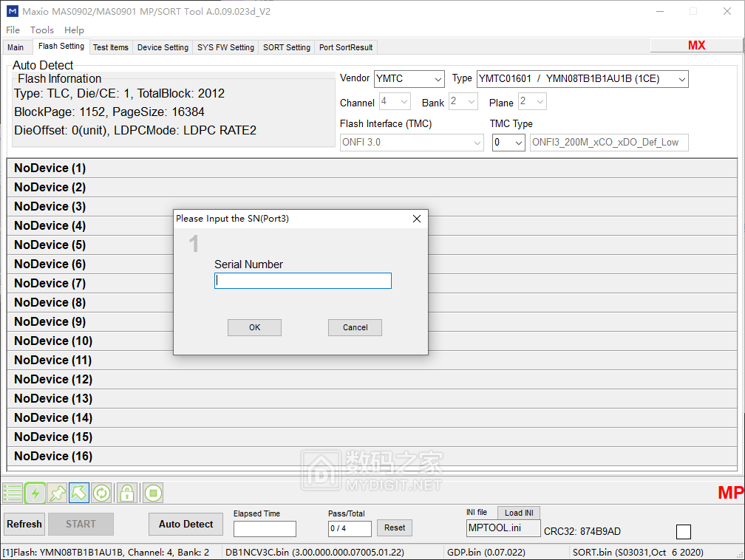Open the SORT Setting tab
This screenshot has height=560, width=745.
tap(287, 47)
